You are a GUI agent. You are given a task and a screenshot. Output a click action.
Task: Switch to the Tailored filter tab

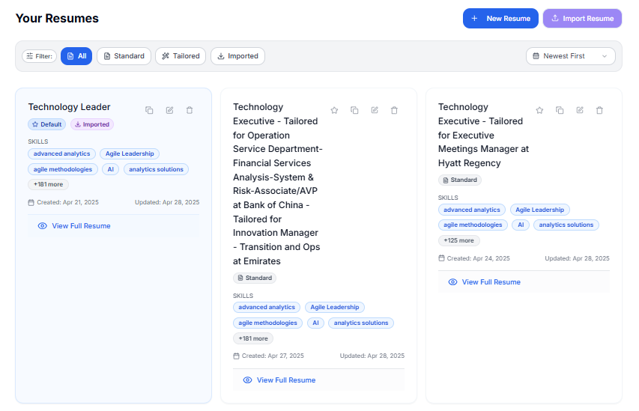click(181, 56)
